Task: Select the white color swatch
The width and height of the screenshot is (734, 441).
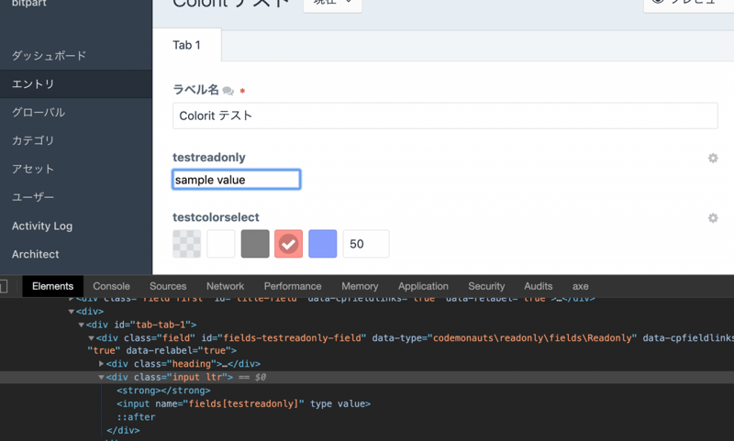Action: (221, 244)
